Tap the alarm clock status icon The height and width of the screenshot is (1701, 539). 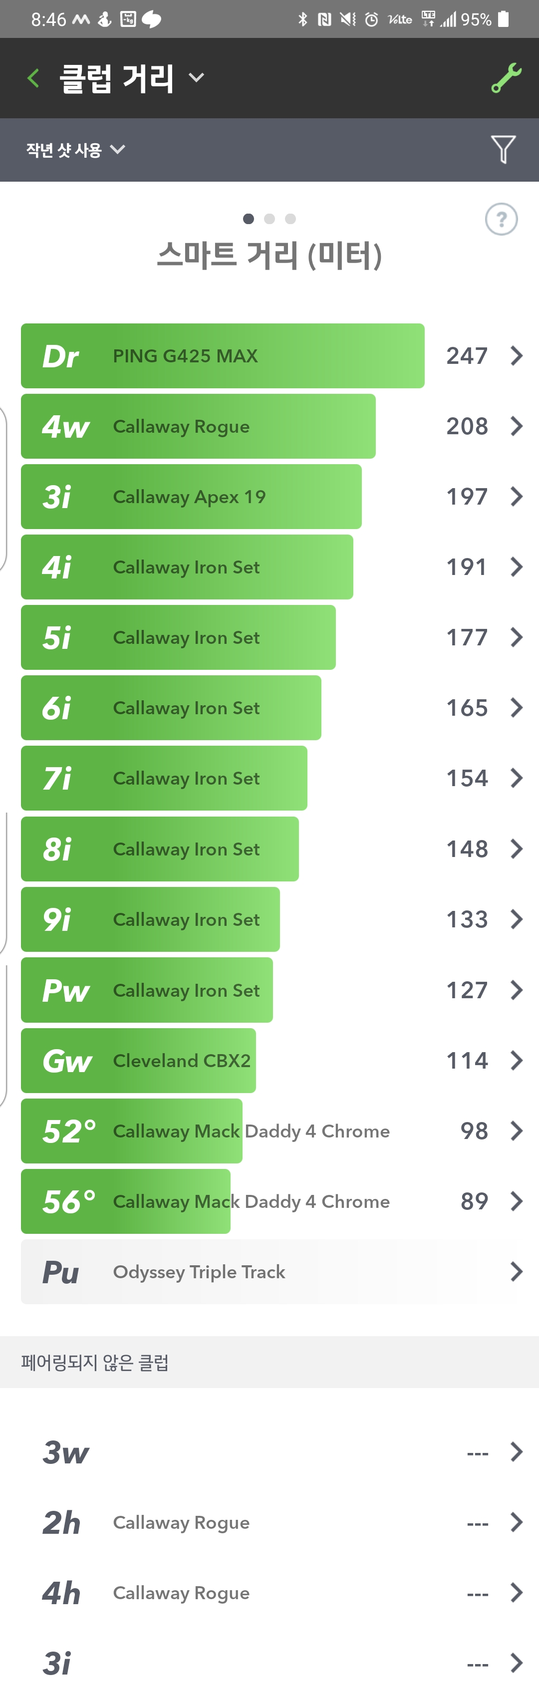(x=372, y=19)
